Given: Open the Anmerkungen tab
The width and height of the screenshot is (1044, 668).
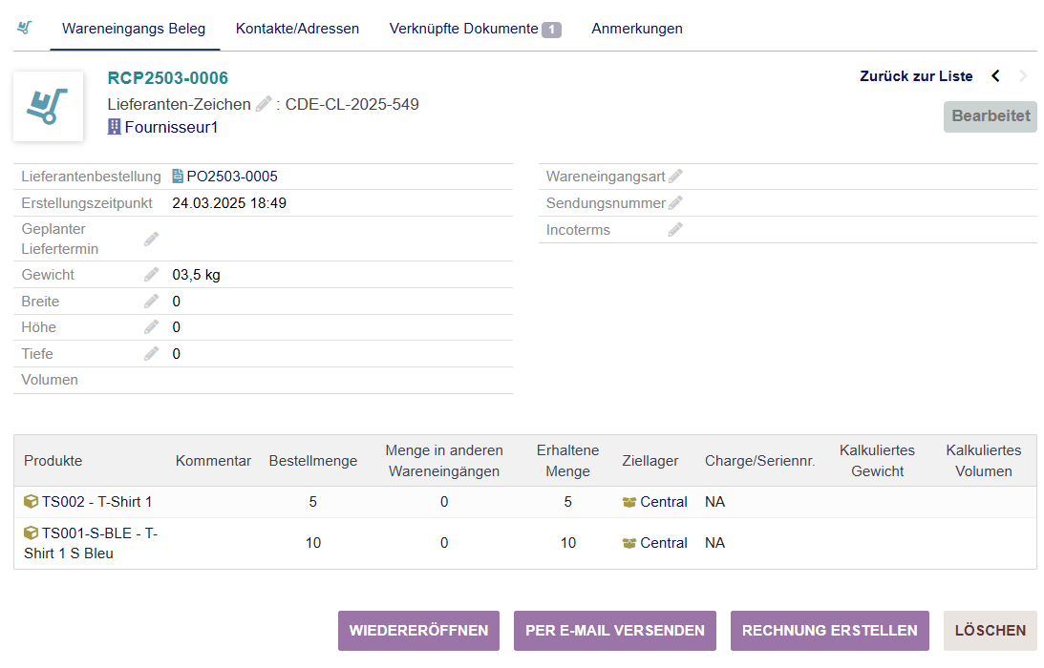Looking at the screenshot, I should [x=636, y=29].
